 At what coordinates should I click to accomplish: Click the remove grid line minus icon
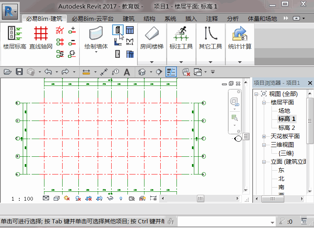[72, 42]
